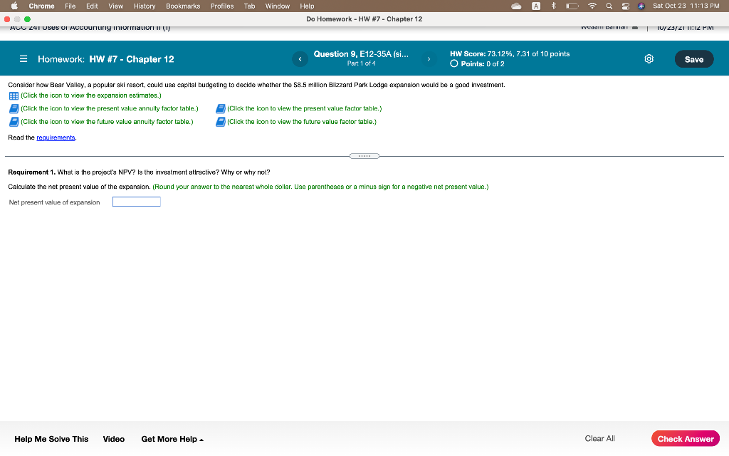Image resolution: width=729 pixels, height=456 pixels.
Task: Click the settings gear in the homework header
Action: 649,59
